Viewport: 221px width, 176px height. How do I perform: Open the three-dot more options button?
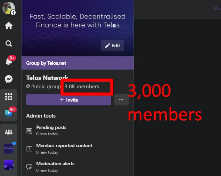click(x=121, y=100)
